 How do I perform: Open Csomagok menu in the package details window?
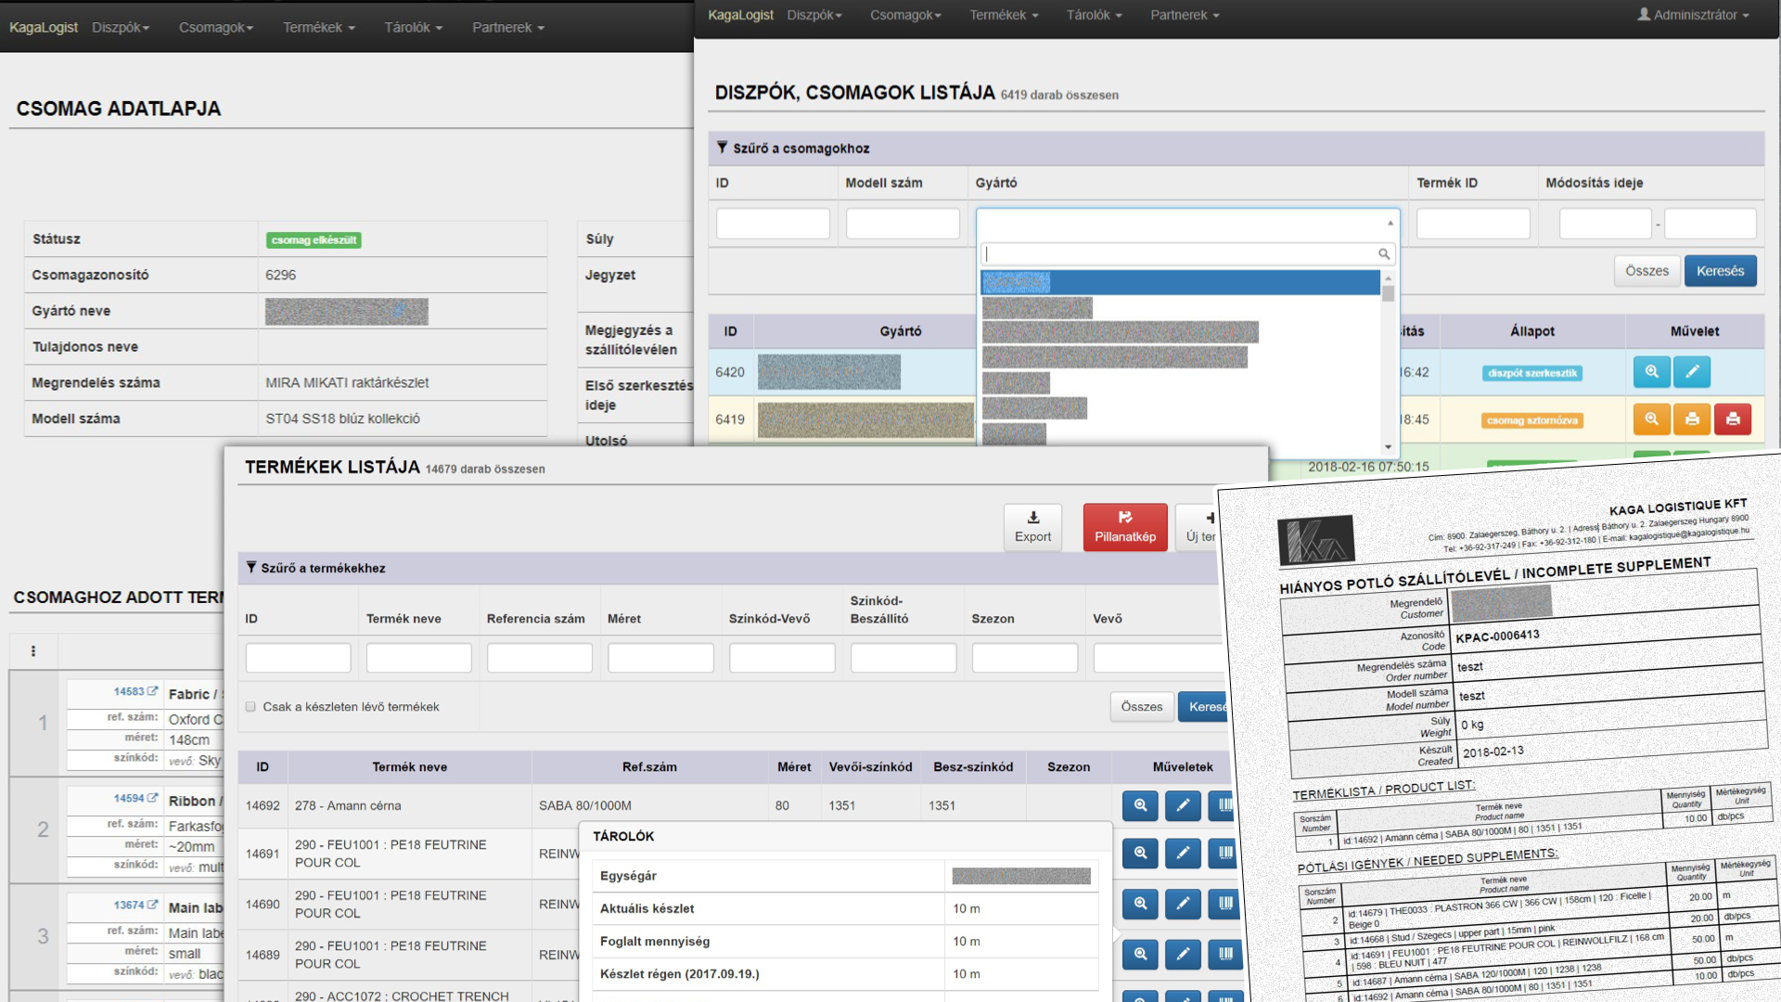click(216, 28)
